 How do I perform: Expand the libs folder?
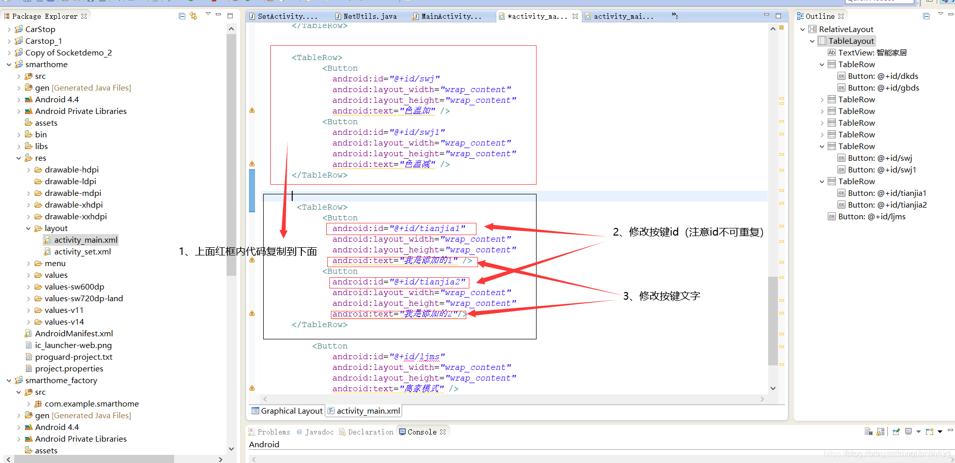[x=18, y=147]
